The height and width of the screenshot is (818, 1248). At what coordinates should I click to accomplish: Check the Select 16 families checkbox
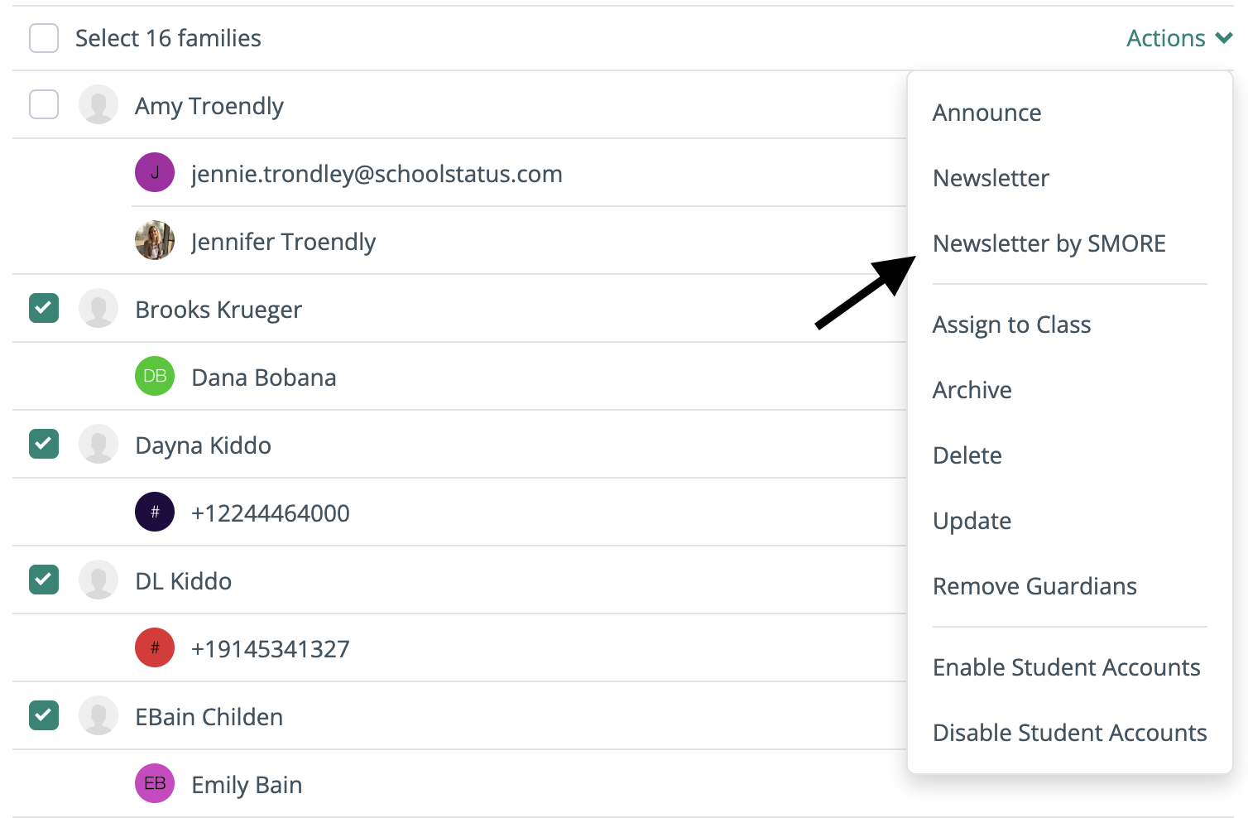(x=44, y=38)
